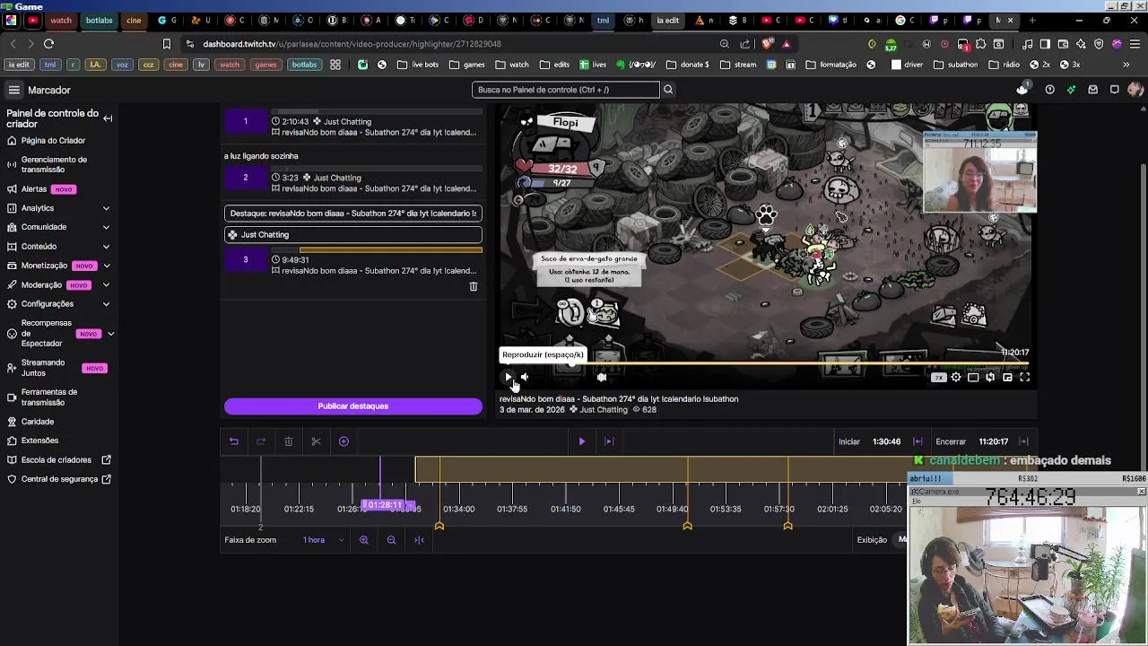This screenshot has height=646, width=1148.
Task: Click the Publicar destaques button
Action: (x=353, y=406)
